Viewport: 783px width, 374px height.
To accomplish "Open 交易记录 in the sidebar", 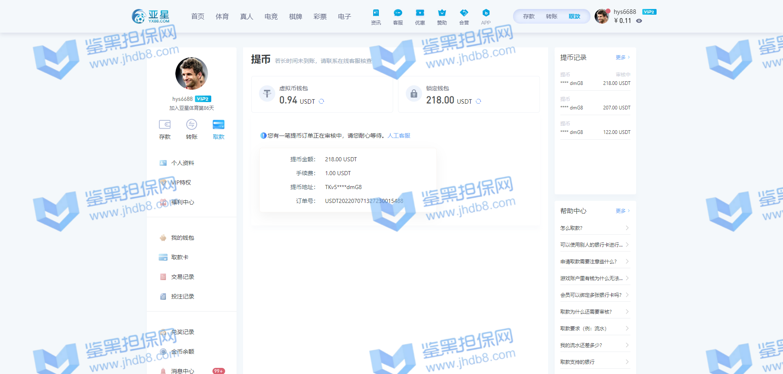I will [x=182, y=277].
